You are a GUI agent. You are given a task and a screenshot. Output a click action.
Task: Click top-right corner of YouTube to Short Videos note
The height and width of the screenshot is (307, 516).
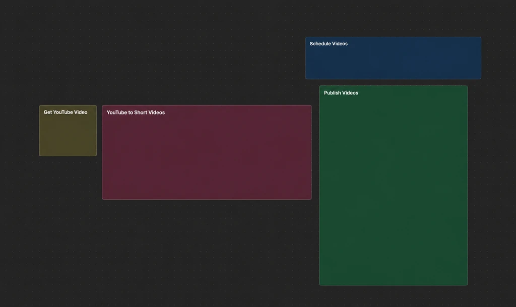310,107
